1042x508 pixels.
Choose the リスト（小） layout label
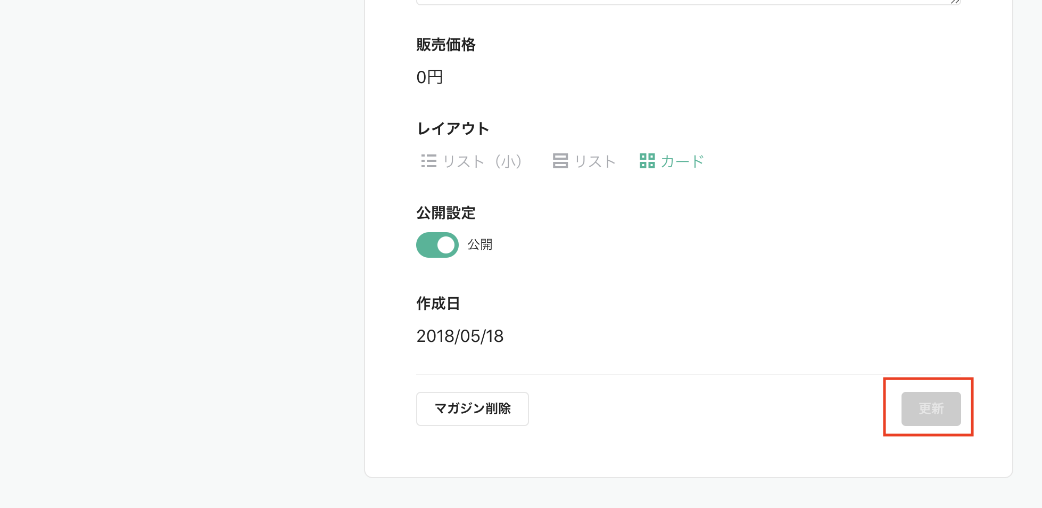tap(483, 161)
